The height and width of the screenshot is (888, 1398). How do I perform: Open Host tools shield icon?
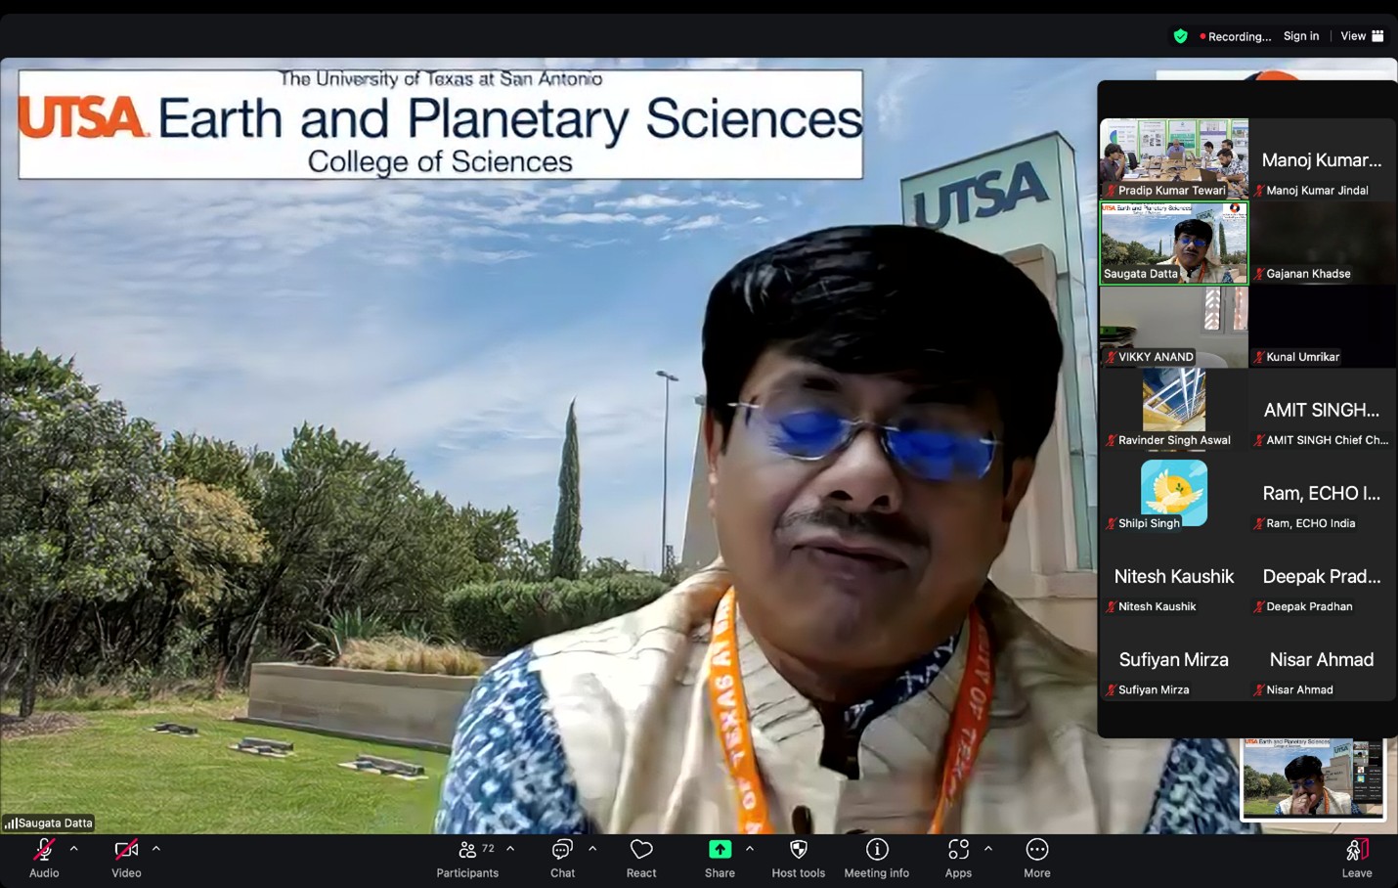[x=798, y=857]
